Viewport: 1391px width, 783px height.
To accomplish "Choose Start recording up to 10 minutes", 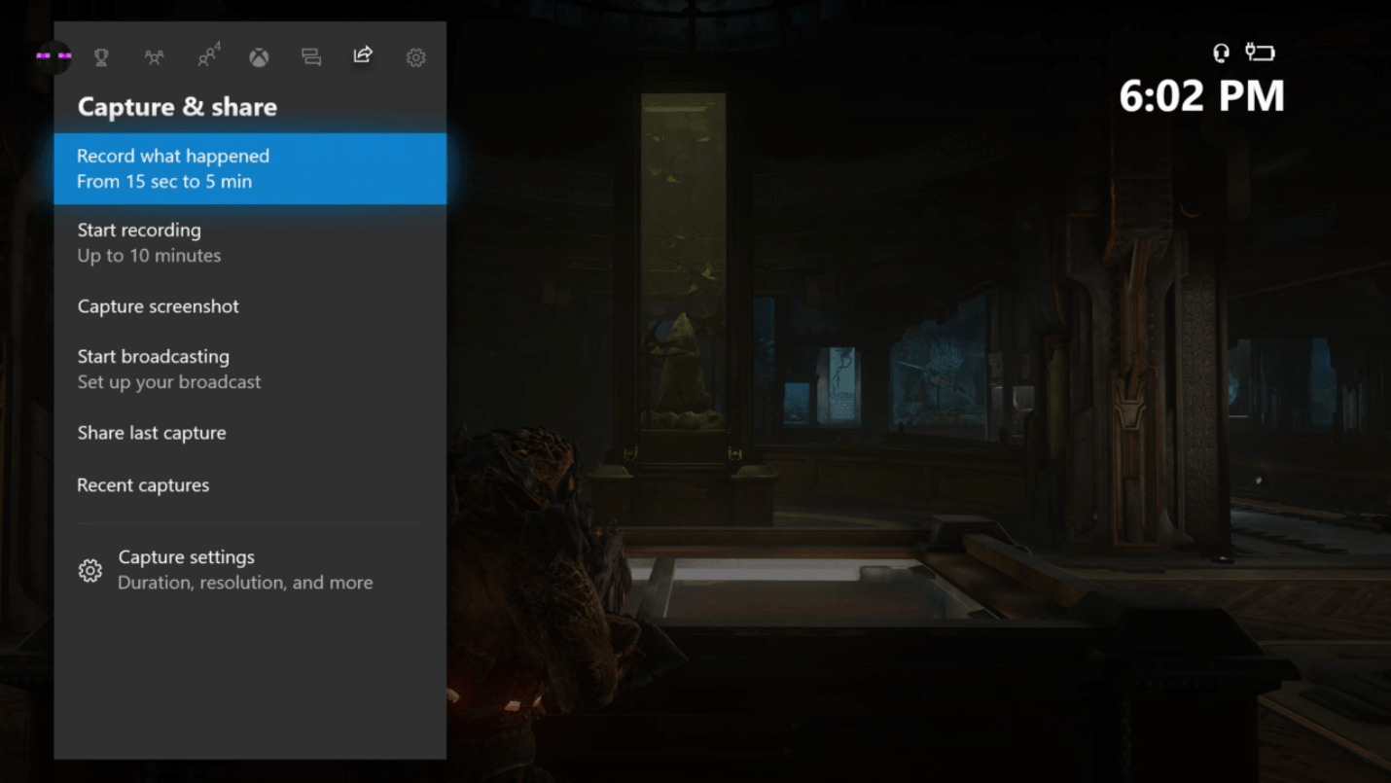I will (x=250, y=243).
